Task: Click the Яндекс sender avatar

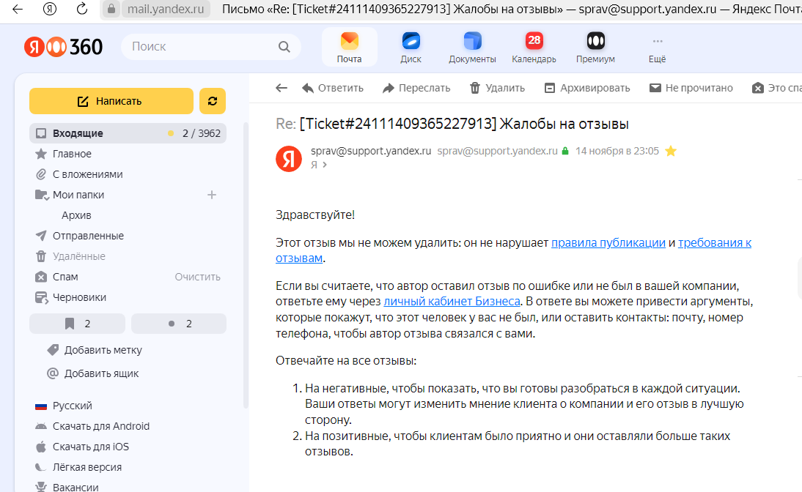Action: pos(289,158)
